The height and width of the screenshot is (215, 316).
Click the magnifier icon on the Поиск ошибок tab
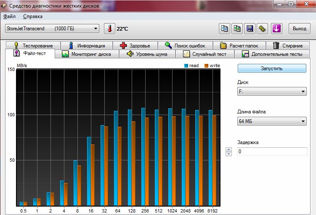click(168, 45)
